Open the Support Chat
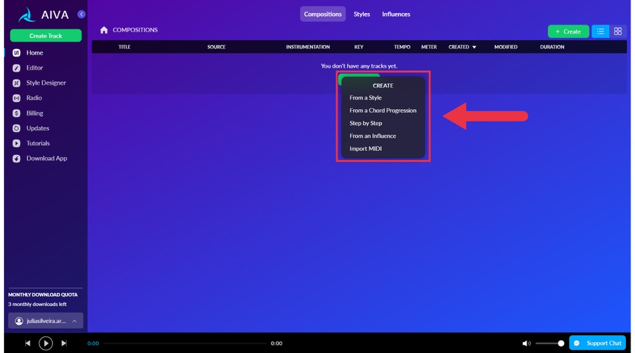The width and height of the screenshot is (635, 353). coord(598,343)
